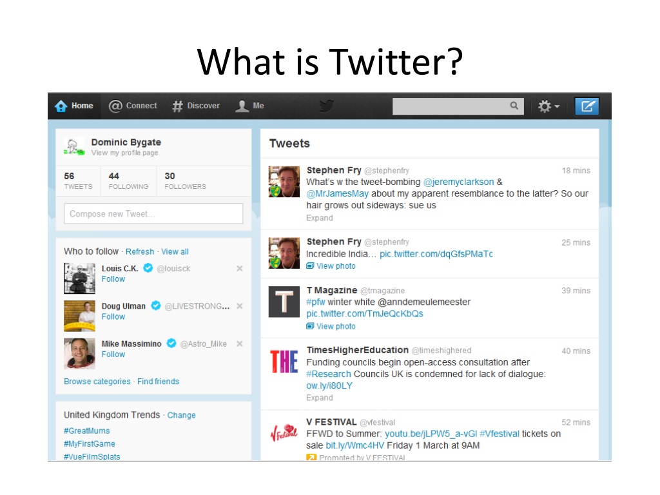View photo on T Magazine tweet
The height and width of the screenshot is (495, 660).
point(331,326)
